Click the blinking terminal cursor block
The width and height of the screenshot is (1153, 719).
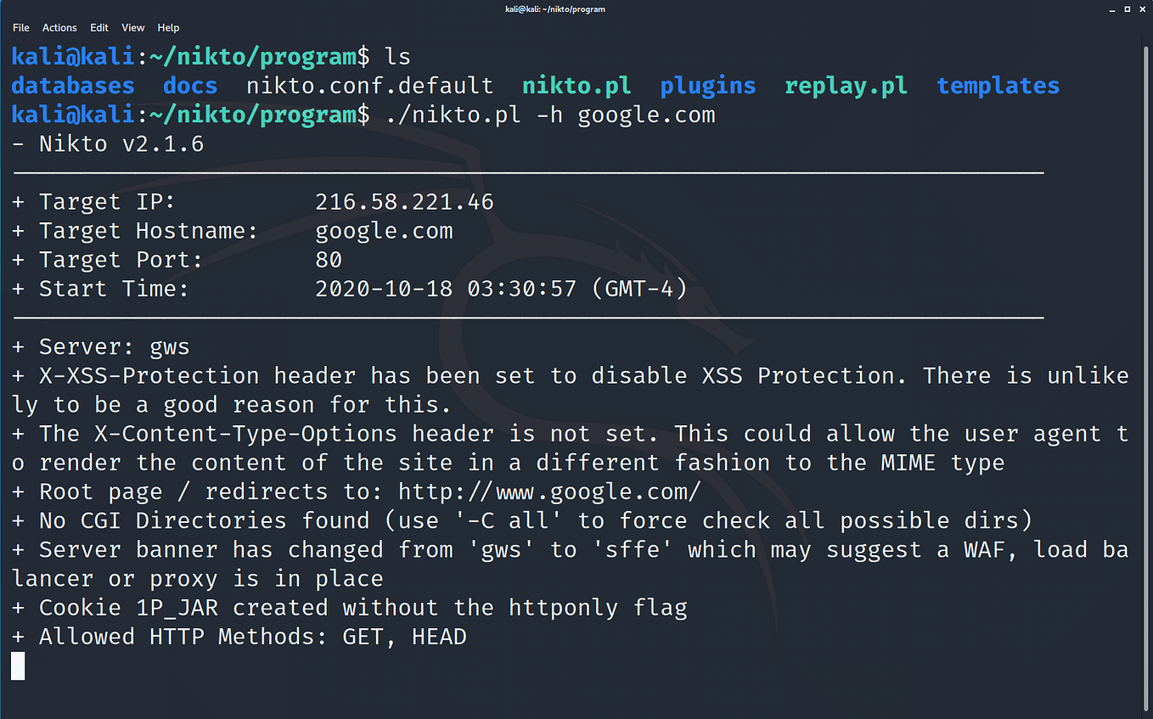coord(17,666)
